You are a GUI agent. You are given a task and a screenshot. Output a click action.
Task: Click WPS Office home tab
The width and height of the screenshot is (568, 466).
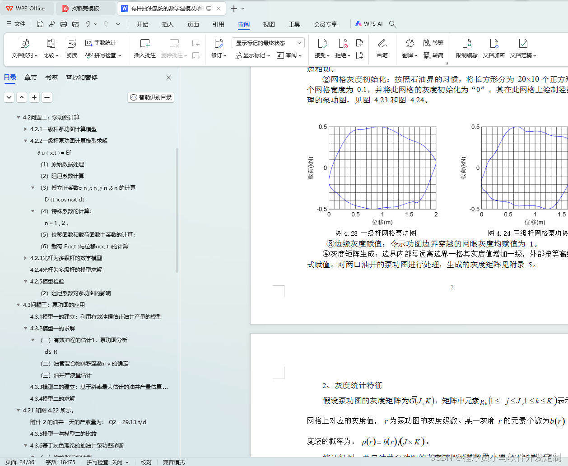(26, 8)
